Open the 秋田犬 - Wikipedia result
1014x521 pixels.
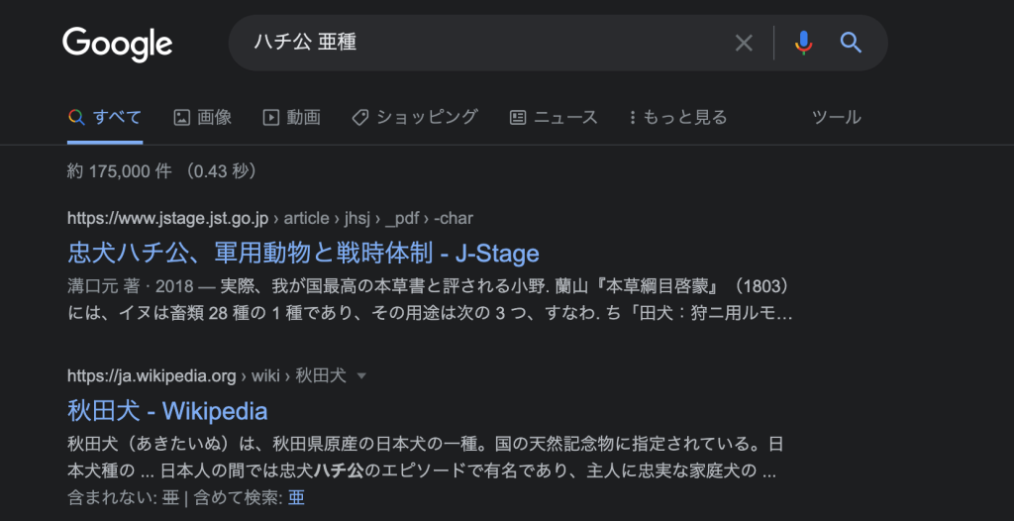[x=167, y=411]
